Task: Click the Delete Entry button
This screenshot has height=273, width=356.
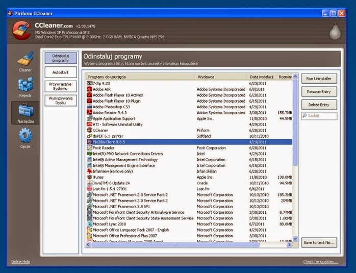Action: pyautogui.click(x=319, y=105)
